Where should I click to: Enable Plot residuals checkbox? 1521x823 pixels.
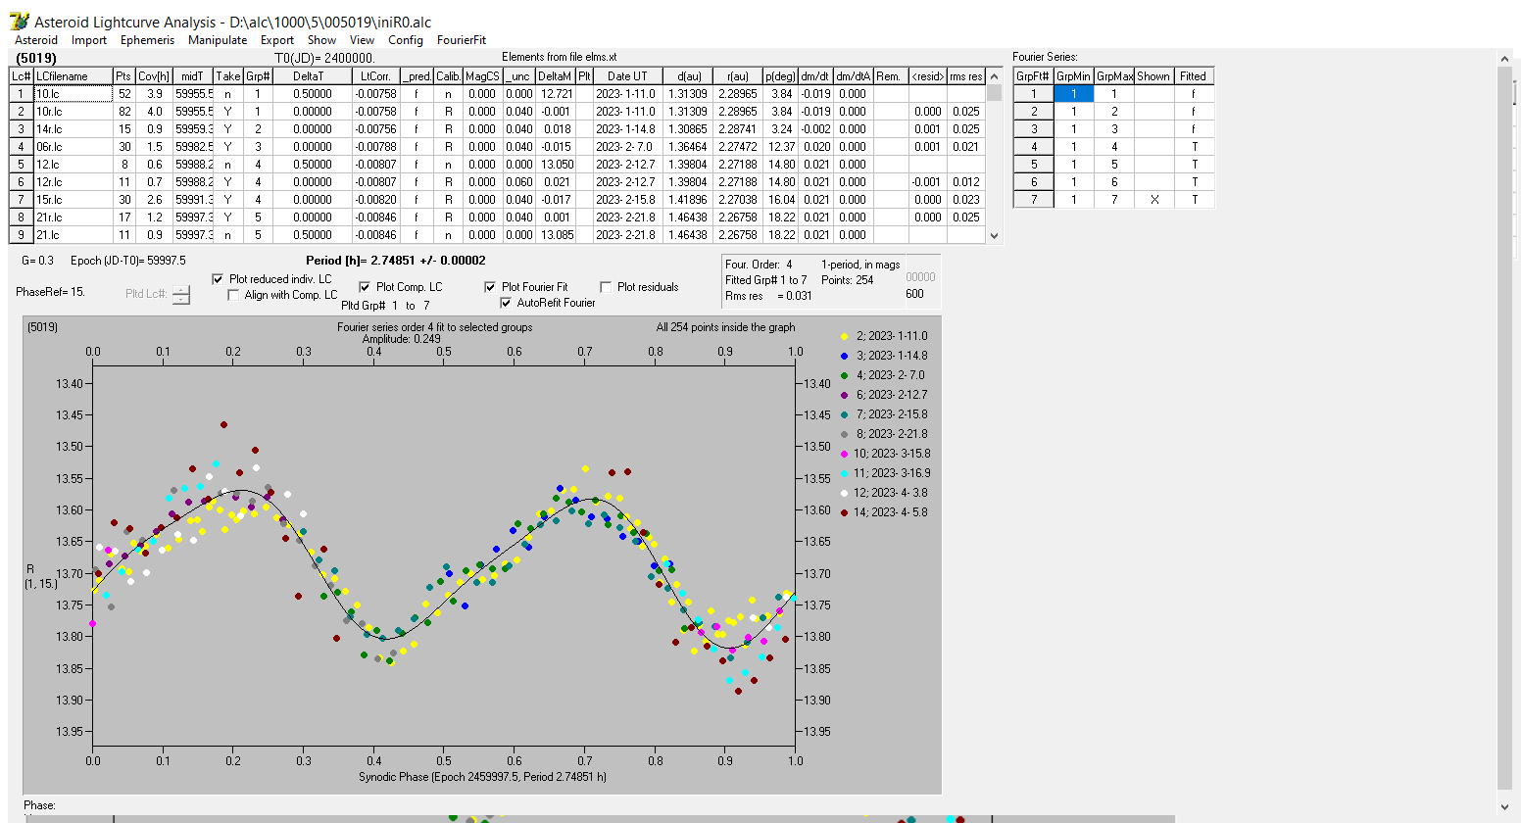[606, 287]
